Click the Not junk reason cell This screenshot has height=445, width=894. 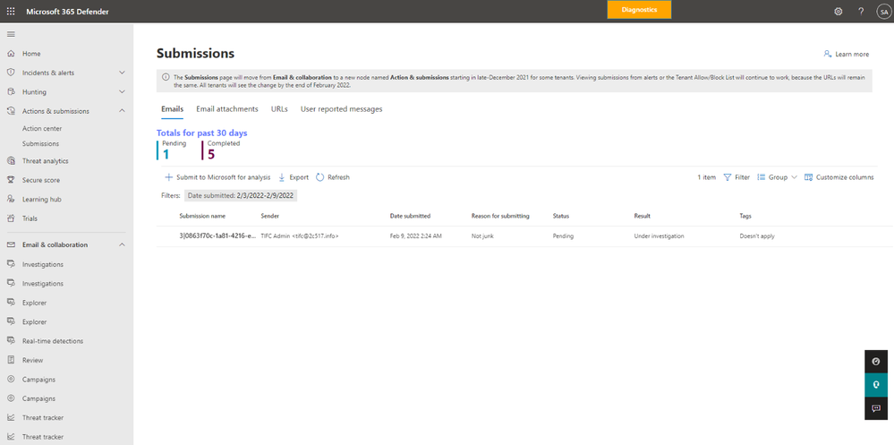pyautogui.click(x=481, y=236)
